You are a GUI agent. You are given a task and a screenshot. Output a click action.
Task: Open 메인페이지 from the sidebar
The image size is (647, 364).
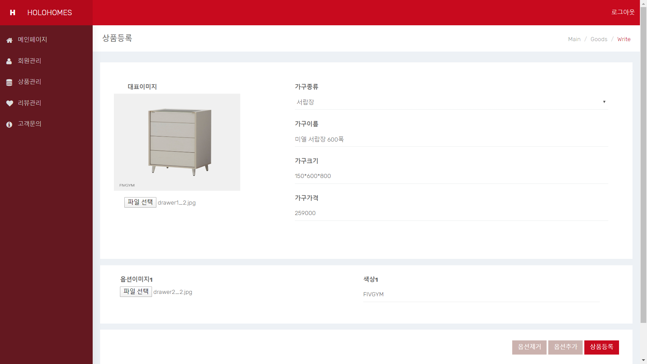32,39
